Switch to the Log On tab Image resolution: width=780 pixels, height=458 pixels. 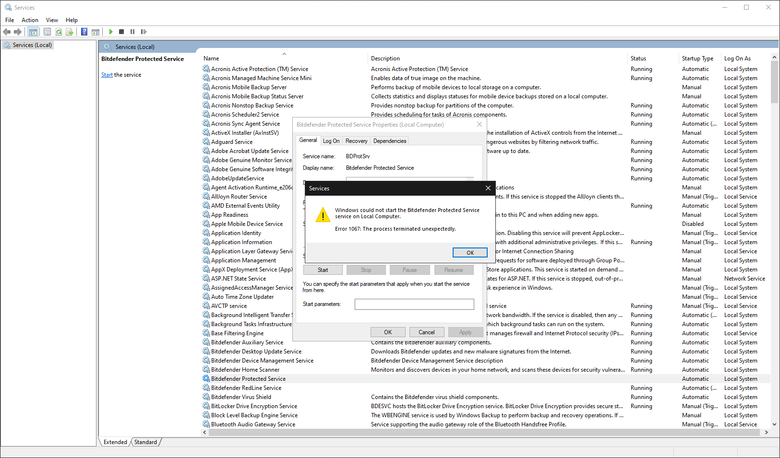pos(331,141)
